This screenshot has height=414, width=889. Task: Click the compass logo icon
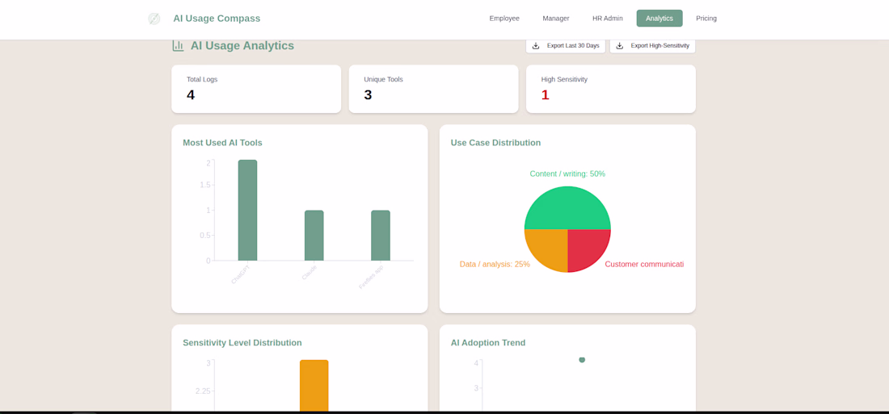pyautogui.click(x=154, y=19)
